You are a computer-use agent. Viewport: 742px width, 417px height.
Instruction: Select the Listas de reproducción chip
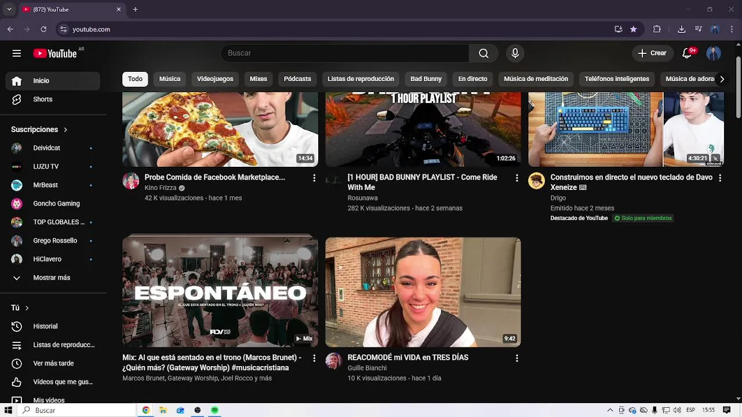pyautogui.click(x=361, y=79)
